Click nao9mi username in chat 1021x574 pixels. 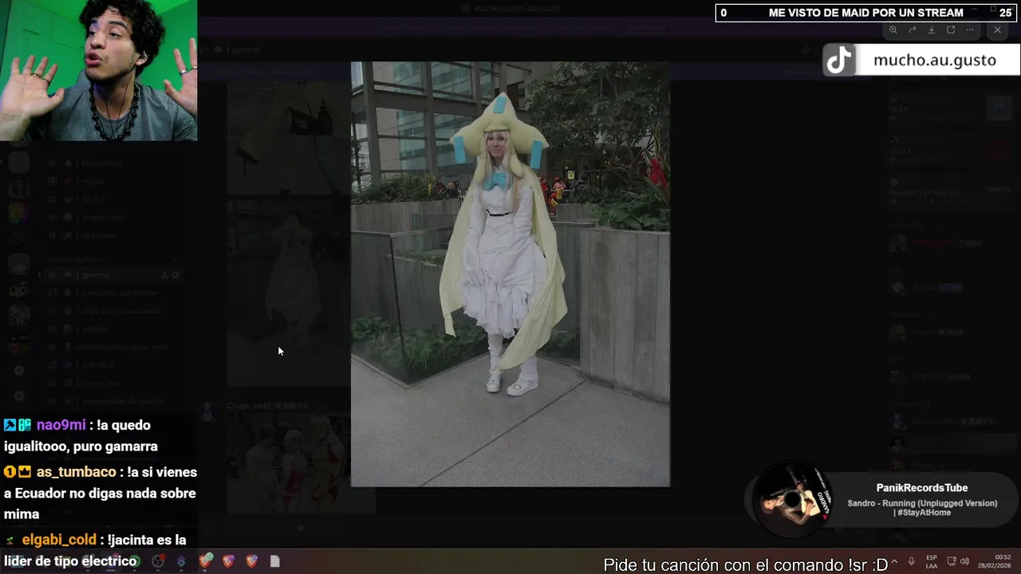click(x=61, y=426)
